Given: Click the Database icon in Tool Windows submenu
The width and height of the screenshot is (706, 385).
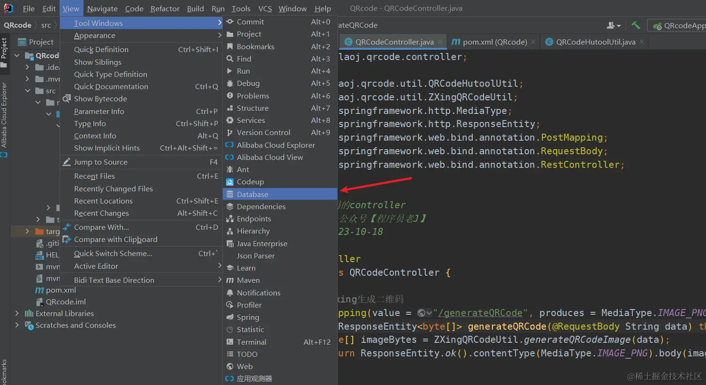Looking at the screenshot, I should pos(230,194).
